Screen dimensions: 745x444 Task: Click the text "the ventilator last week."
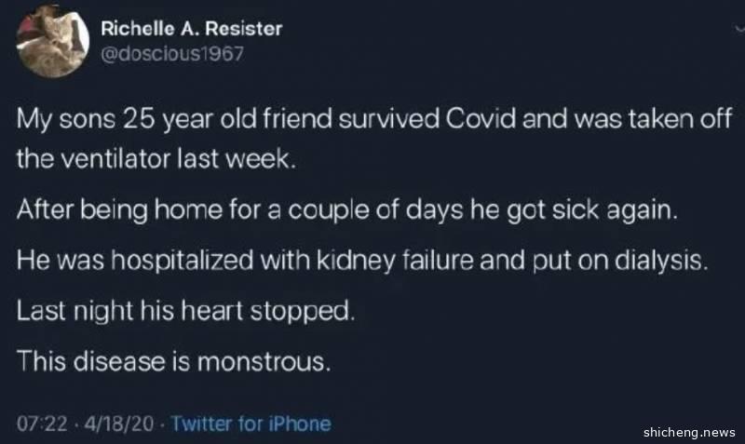(x=156, y=158)
